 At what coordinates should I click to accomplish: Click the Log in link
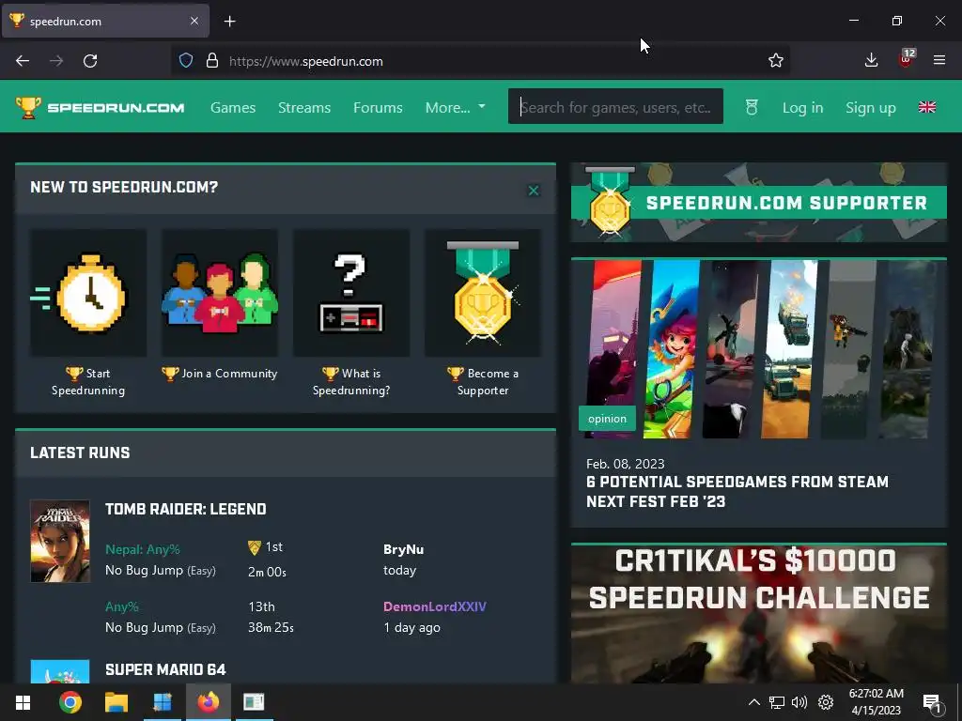(802, 107)
